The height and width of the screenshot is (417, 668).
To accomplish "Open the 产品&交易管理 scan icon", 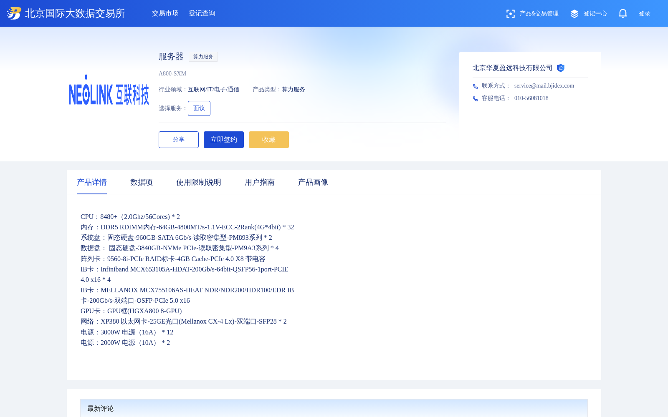I will click(x=510, y=14).
